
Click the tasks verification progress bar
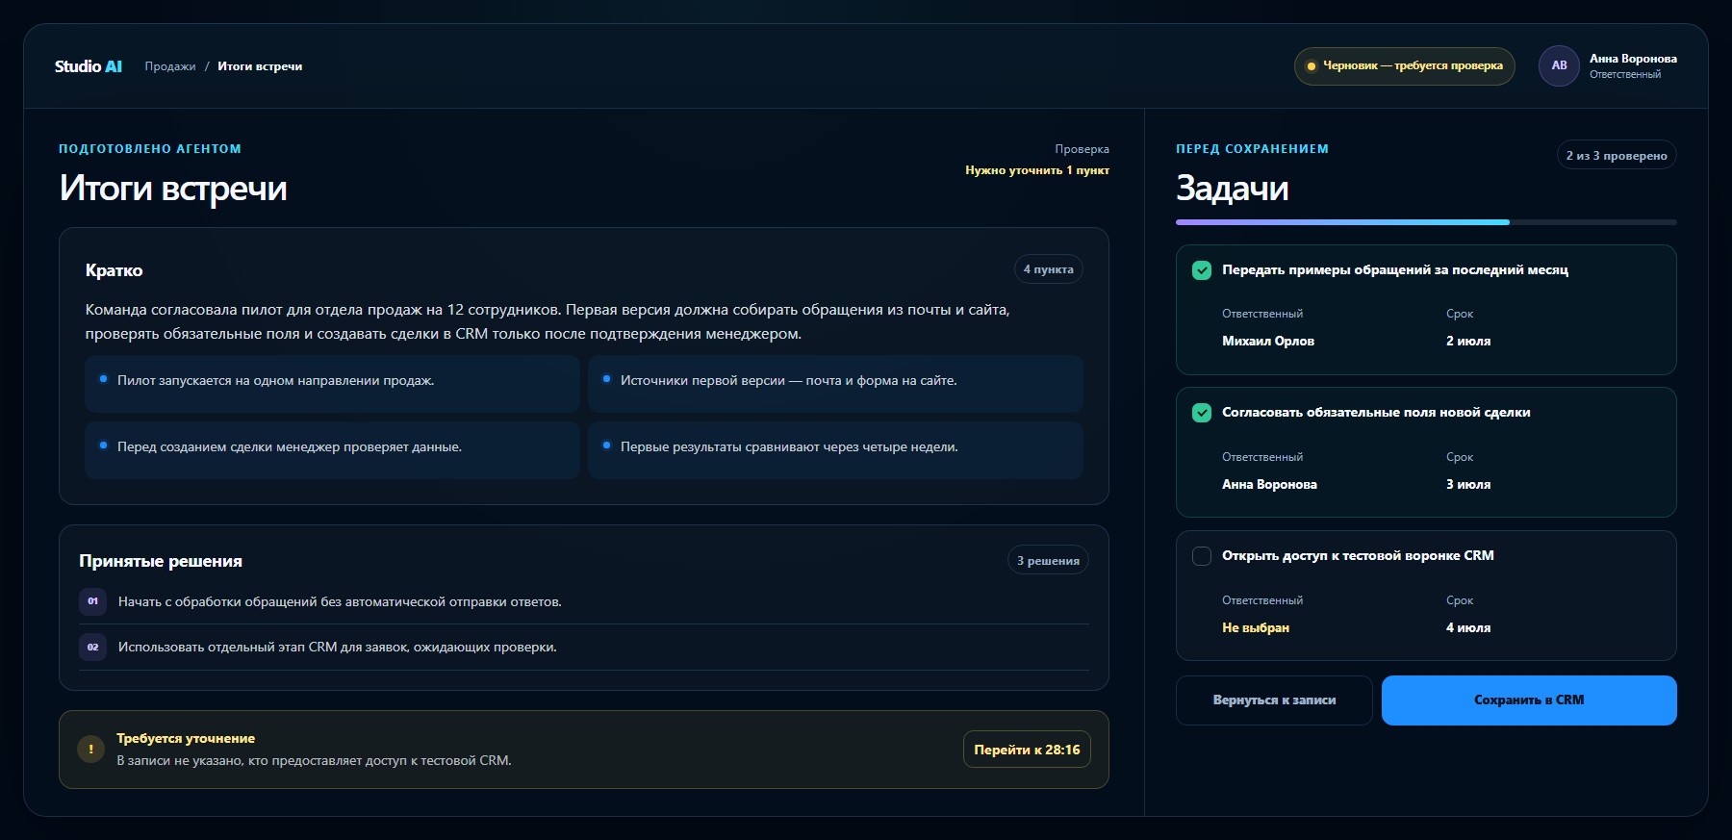1426,222
